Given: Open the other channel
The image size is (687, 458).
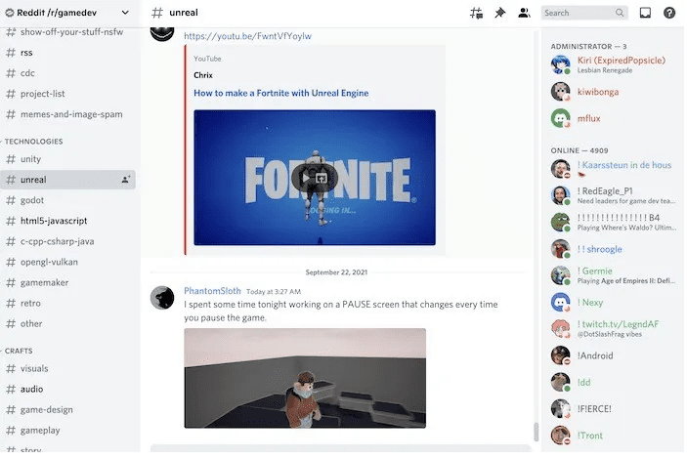Looking at the screenshot, I should (x=67, y=323).
